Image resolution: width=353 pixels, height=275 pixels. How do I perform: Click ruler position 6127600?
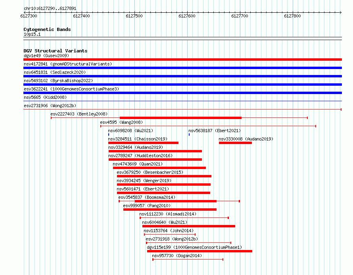point(187,16)
